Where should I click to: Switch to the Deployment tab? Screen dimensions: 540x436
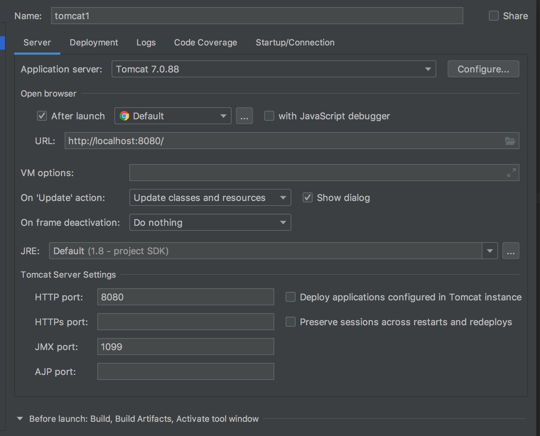coord(94,43)
